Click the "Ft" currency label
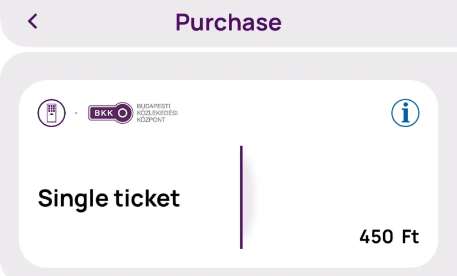Screen dimensions: 457x276 coord(410,236)
